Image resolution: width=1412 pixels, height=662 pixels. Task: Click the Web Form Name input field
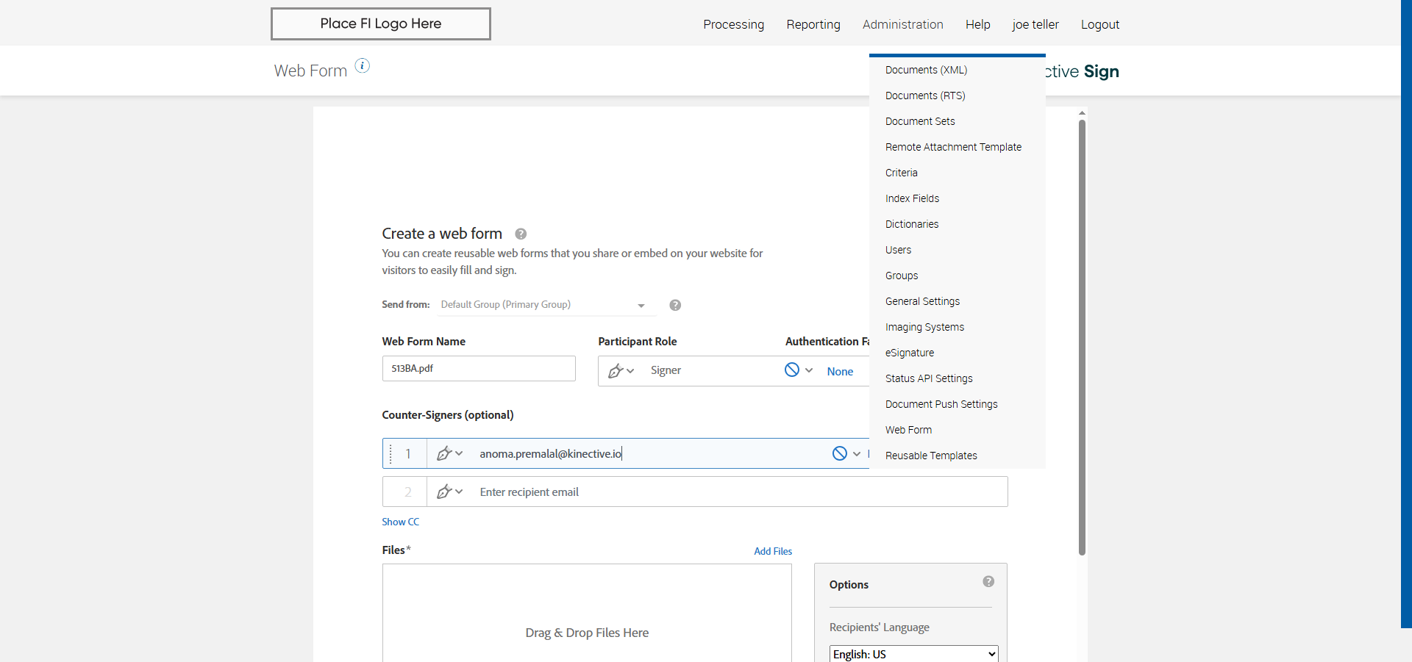[479, 369]
